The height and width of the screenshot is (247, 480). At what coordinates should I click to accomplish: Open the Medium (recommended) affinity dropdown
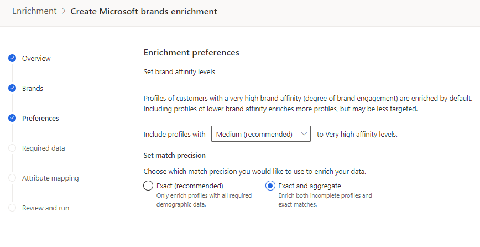pos(260,134)
